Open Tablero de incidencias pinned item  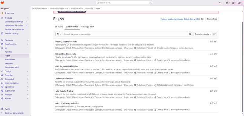[14, 30]
